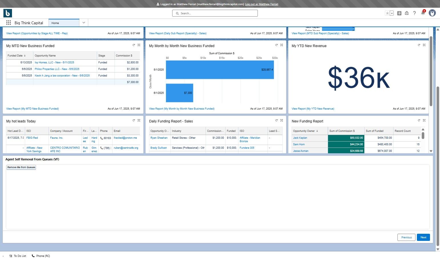Click the global Search field
Screen dimensions: 440x260
coord(215,13)
